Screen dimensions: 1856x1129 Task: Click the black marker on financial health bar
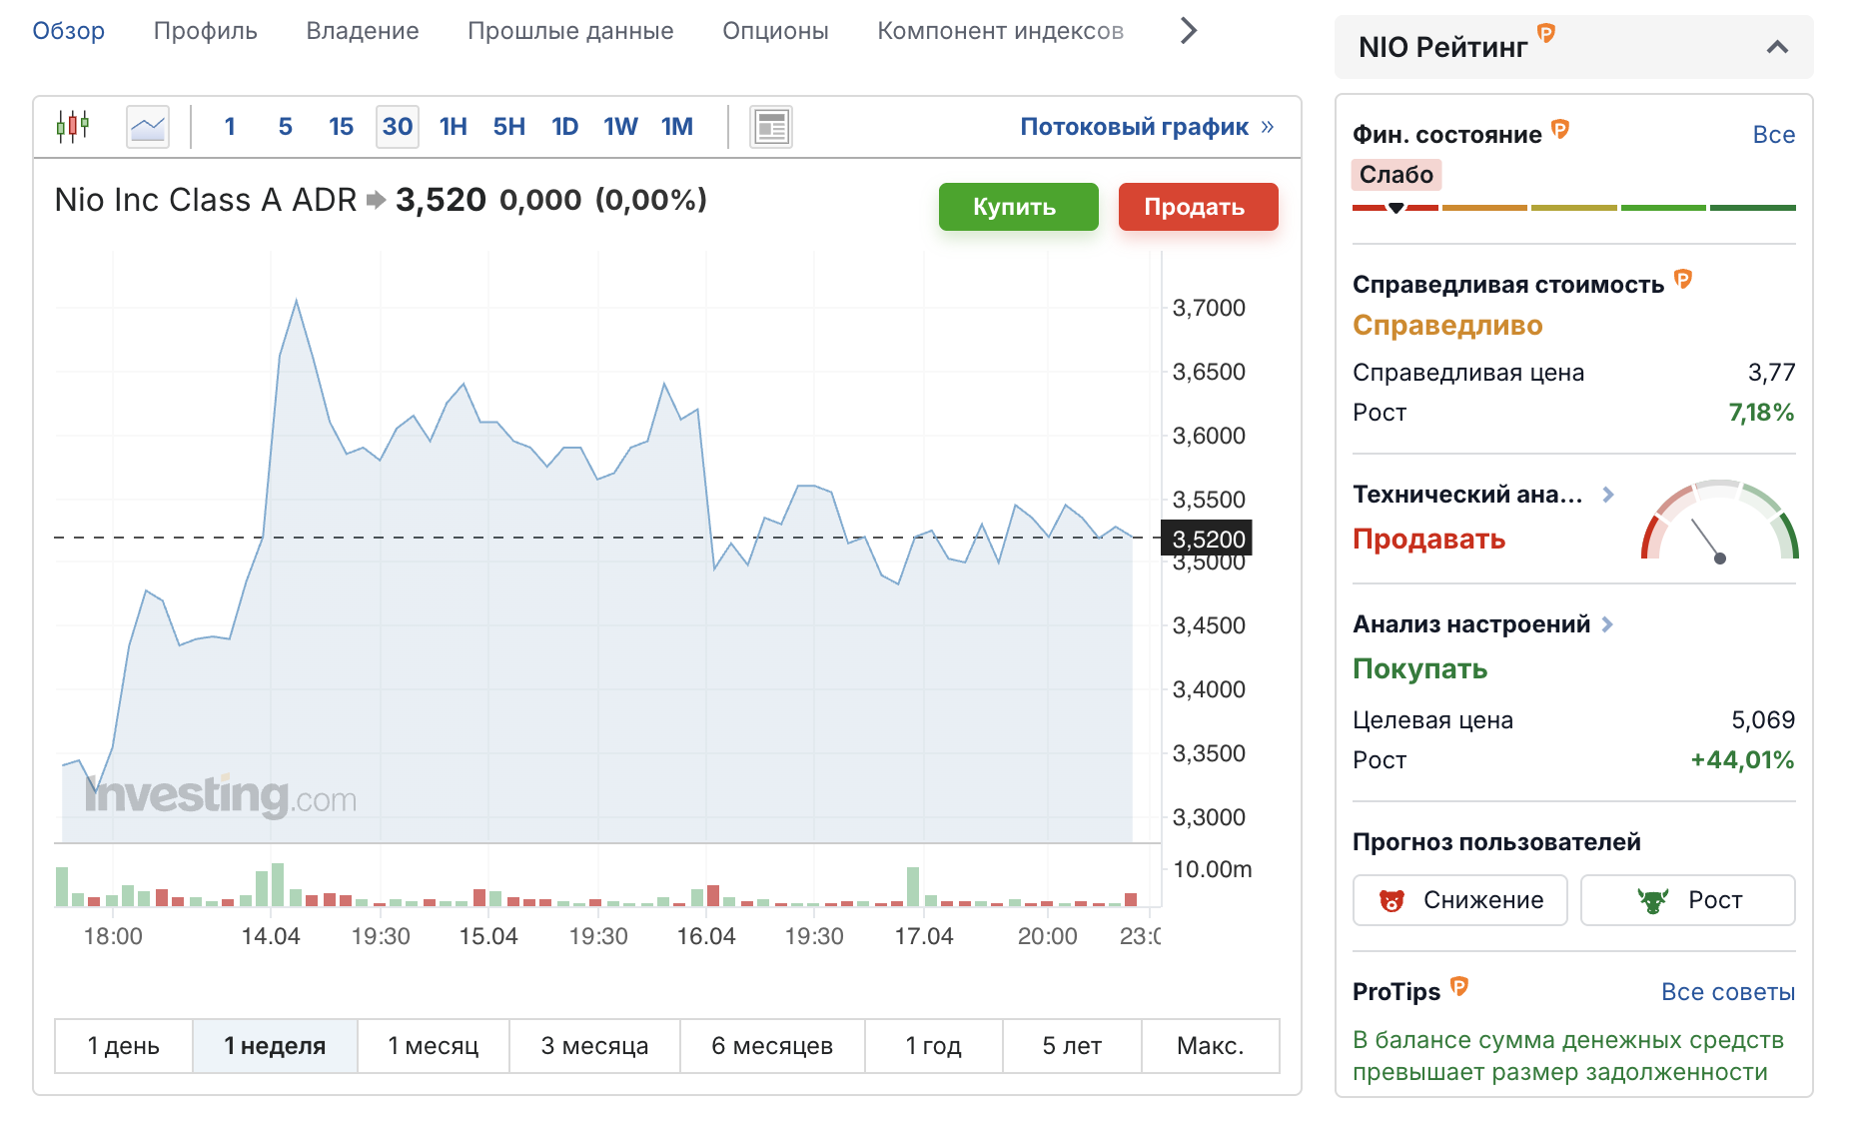pos(1396,208)
